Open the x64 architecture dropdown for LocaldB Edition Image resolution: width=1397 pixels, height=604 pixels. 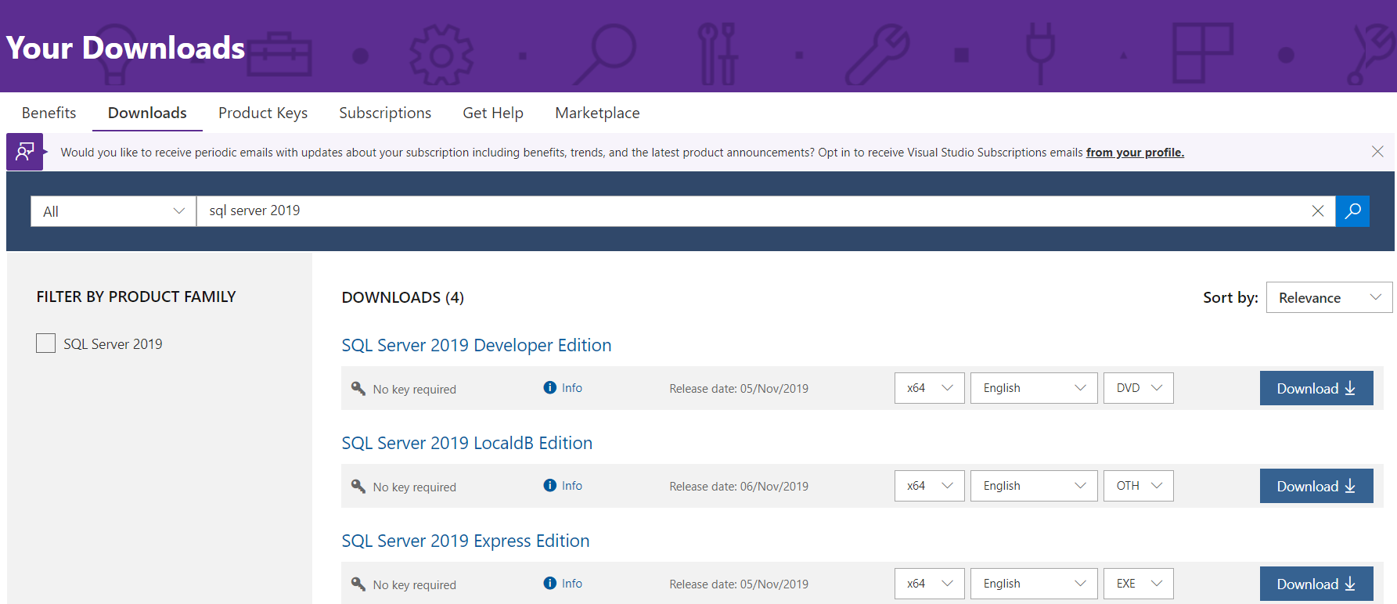(930, 486)
